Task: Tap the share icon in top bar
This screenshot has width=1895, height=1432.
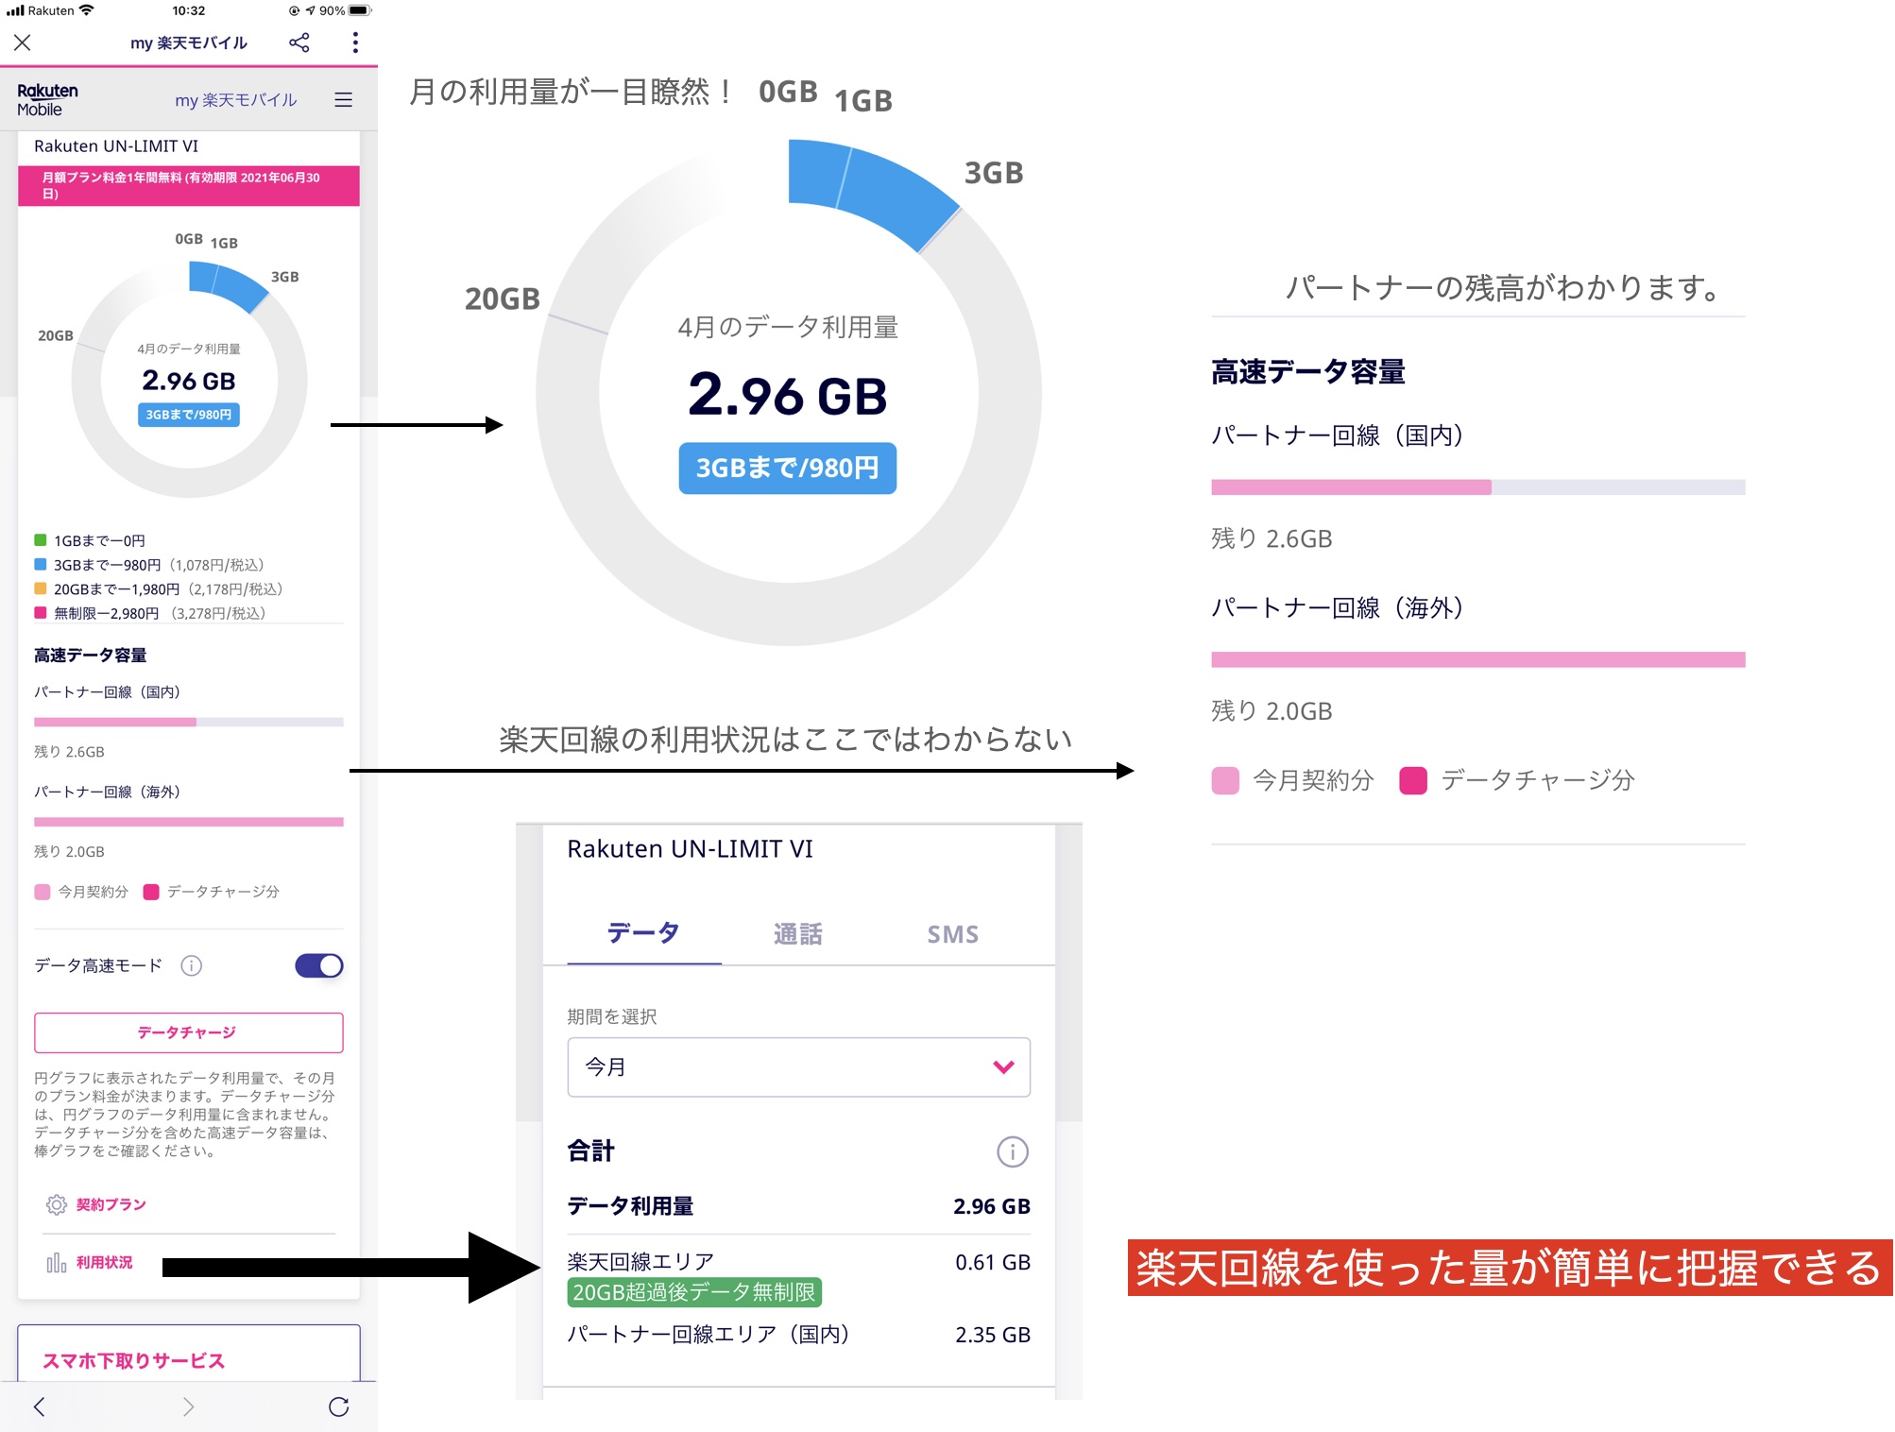Action: coord(299,43)
